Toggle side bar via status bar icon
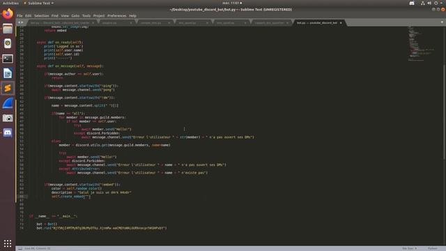 tap(20, 248)
